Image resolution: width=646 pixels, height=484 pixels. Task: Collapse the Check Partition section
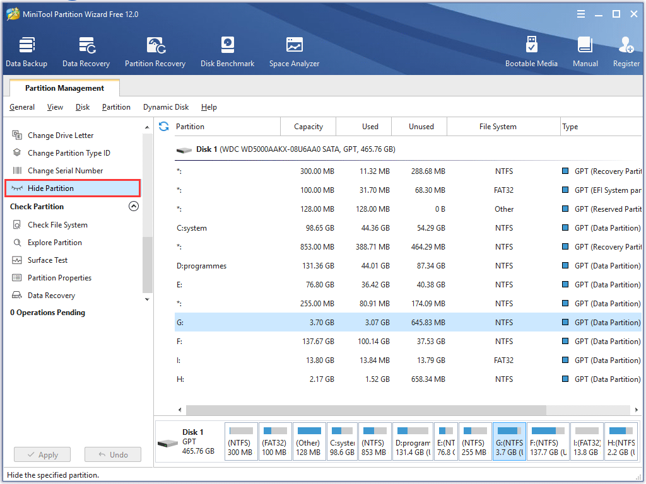tap(134, 206)
